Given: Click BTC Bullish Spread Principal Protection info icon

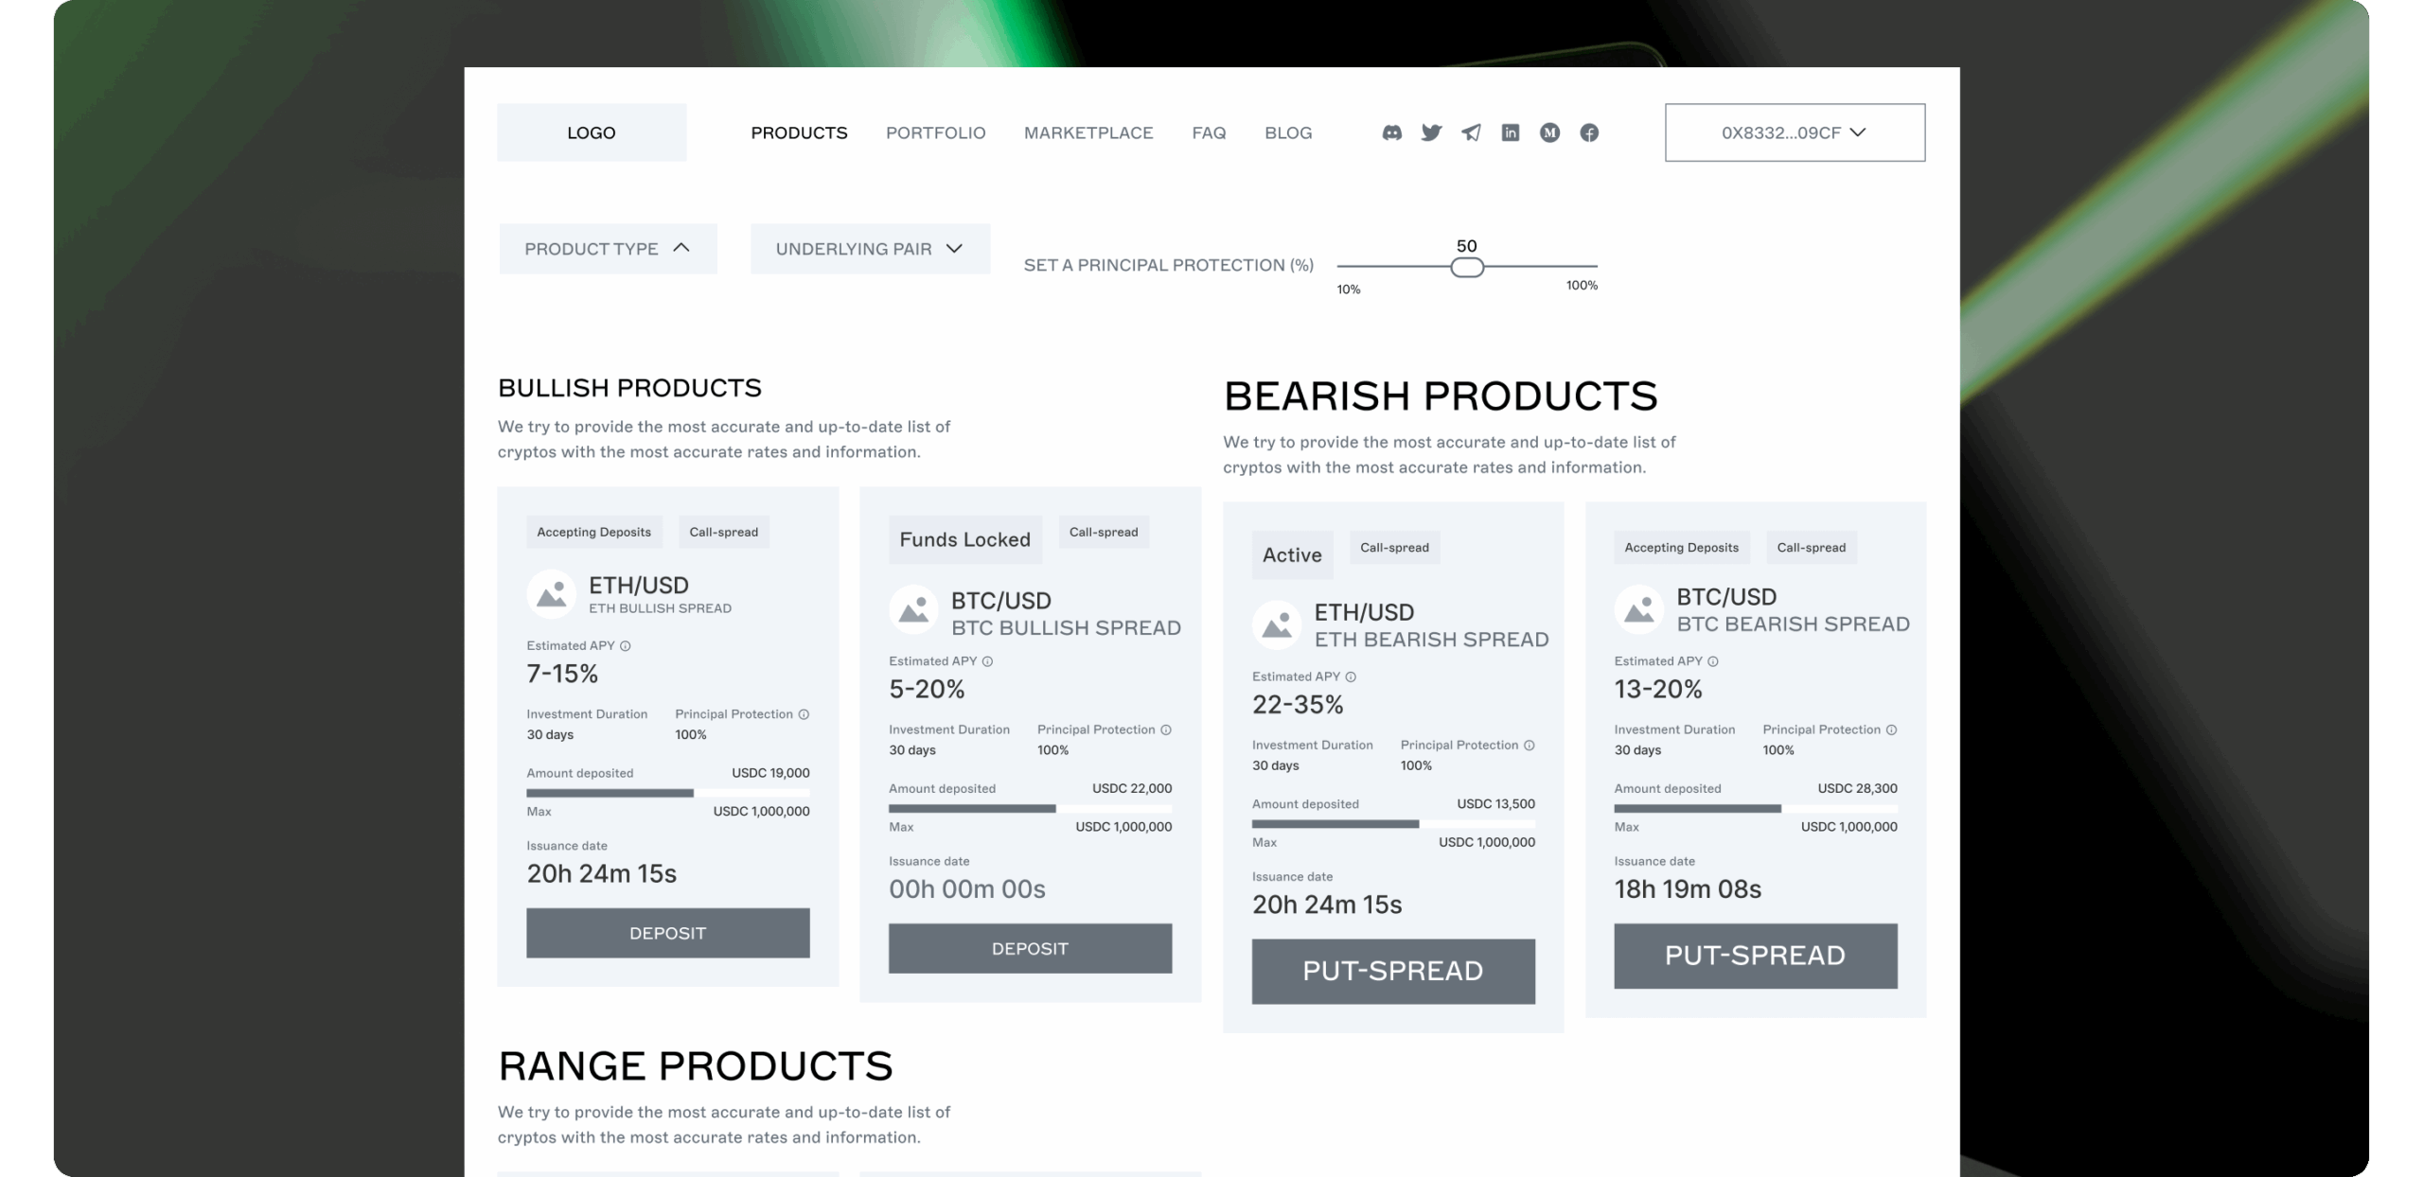Looking at the screenshot, I should click(x=1166, y=729).
